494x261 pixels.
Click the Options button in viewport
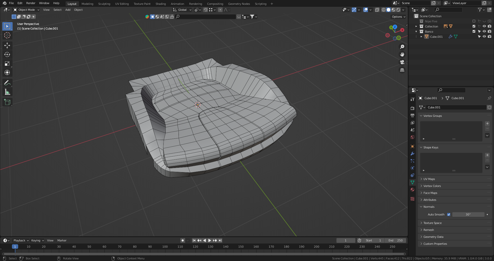pyautogui.click(x=398, y=17)
